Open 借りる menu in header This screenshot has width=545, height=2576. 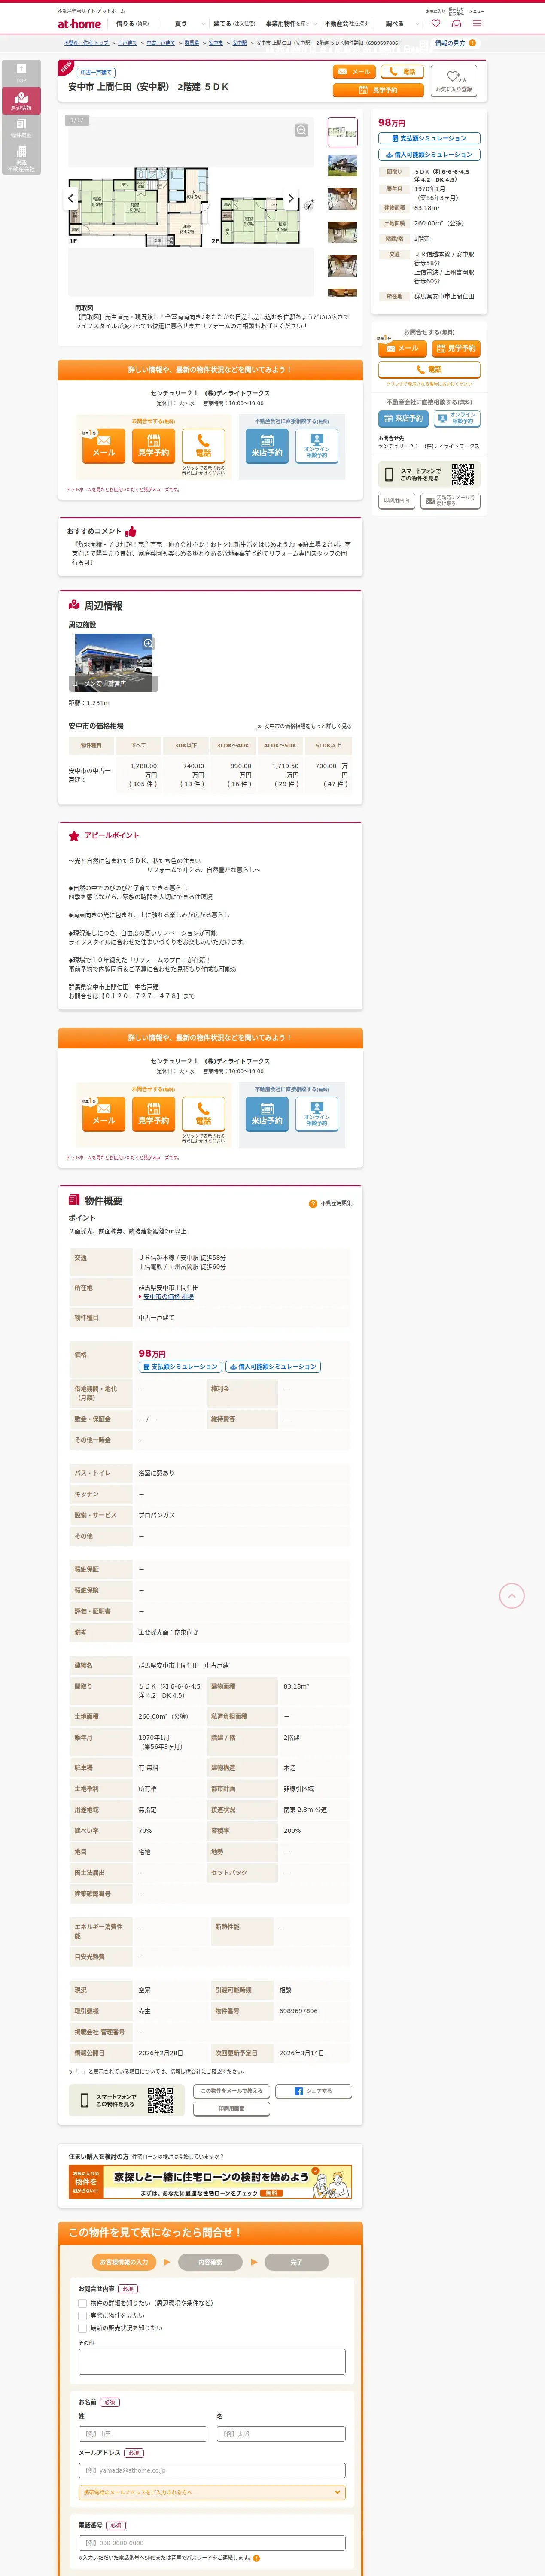pyautogui.click(x=132, y=23)
